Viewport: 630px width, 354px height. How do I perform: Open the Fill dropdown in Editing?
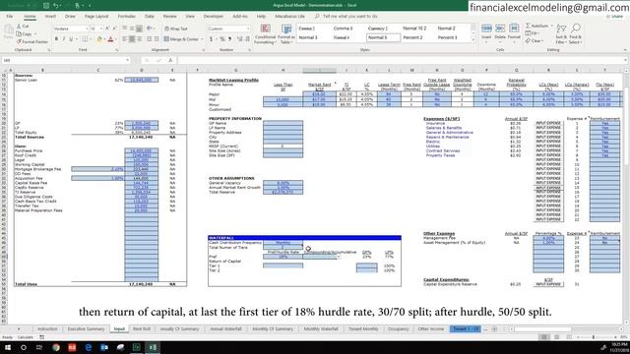[533, 33]
